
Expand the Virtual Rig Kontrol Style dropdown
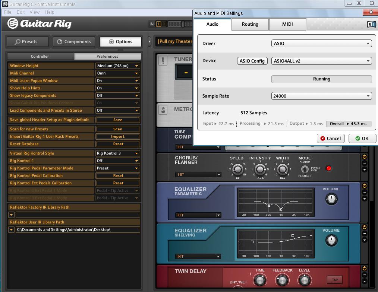click(x=117, y=153)
